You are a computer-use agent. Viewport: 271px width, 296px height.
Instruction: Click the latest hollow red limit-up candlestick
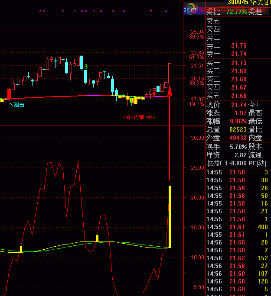pyautogui.click(x=170, y=73)
